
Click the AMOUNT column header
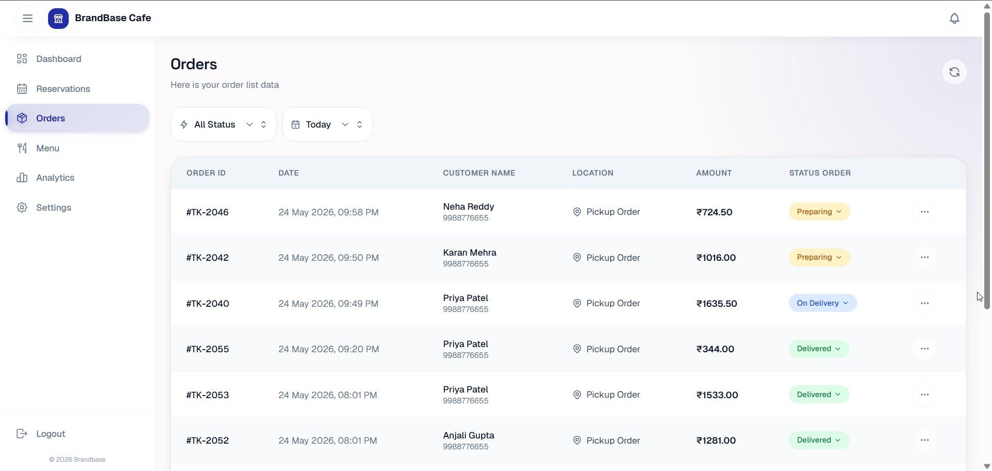(714, 173)
